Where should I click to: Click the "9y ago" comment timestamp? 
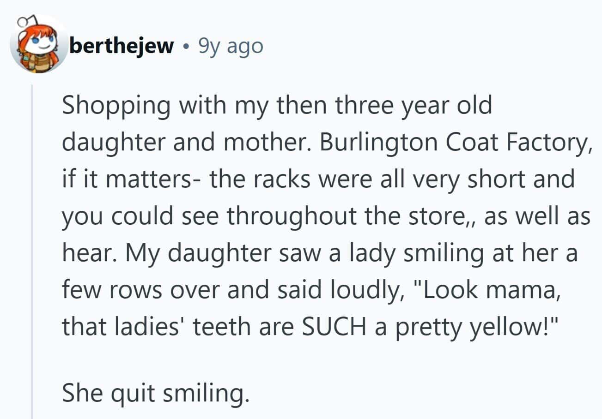coord(230,46)
